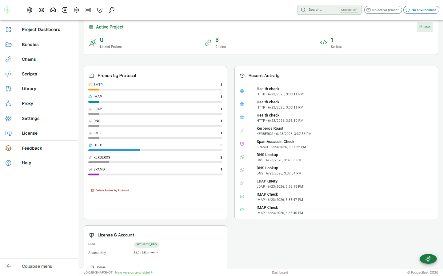Click the Project Dashboard grid icon

[x=8, y=29]
